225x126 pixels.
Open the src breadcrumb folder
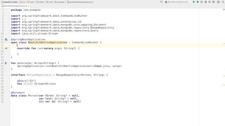22,2
